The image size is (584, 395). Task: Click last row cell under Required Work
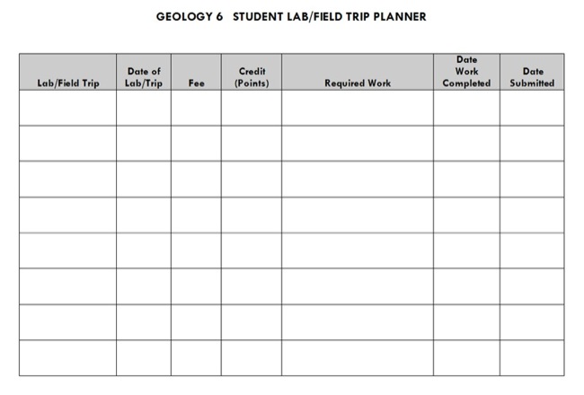(x=357, y=357)
